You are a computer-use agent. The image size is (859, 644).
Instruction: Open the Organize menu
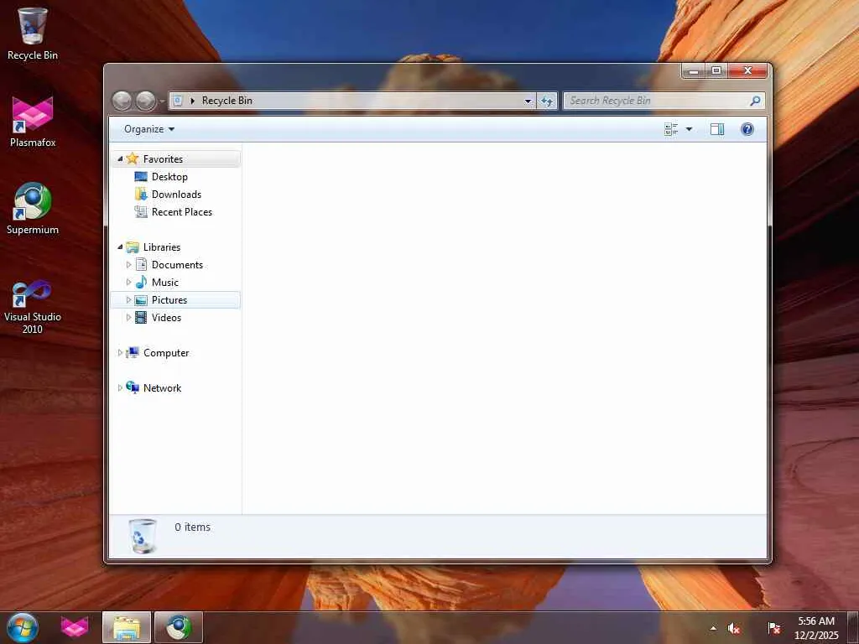(x=149, y=129)
